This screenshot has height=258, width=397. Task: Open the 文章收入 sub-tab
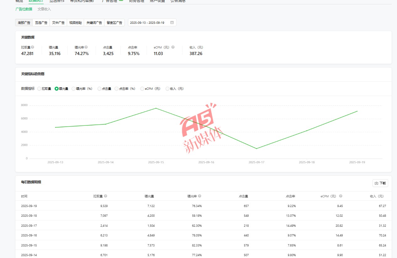[44, 9]
